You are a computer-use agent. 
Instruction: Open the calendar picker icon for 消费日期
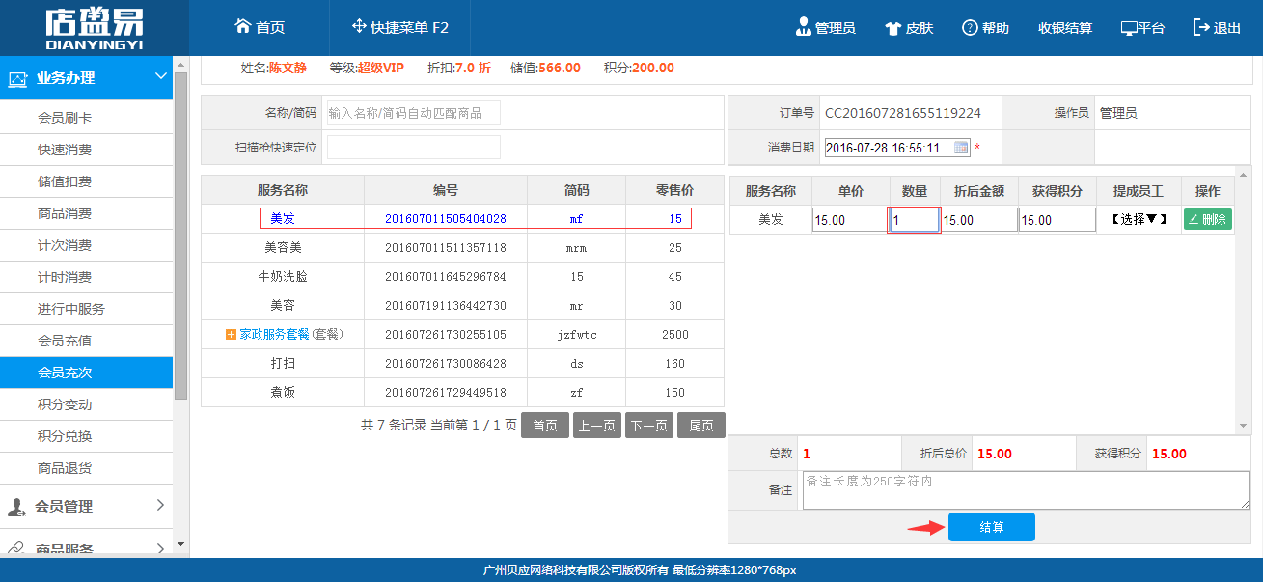pos(961,148)
